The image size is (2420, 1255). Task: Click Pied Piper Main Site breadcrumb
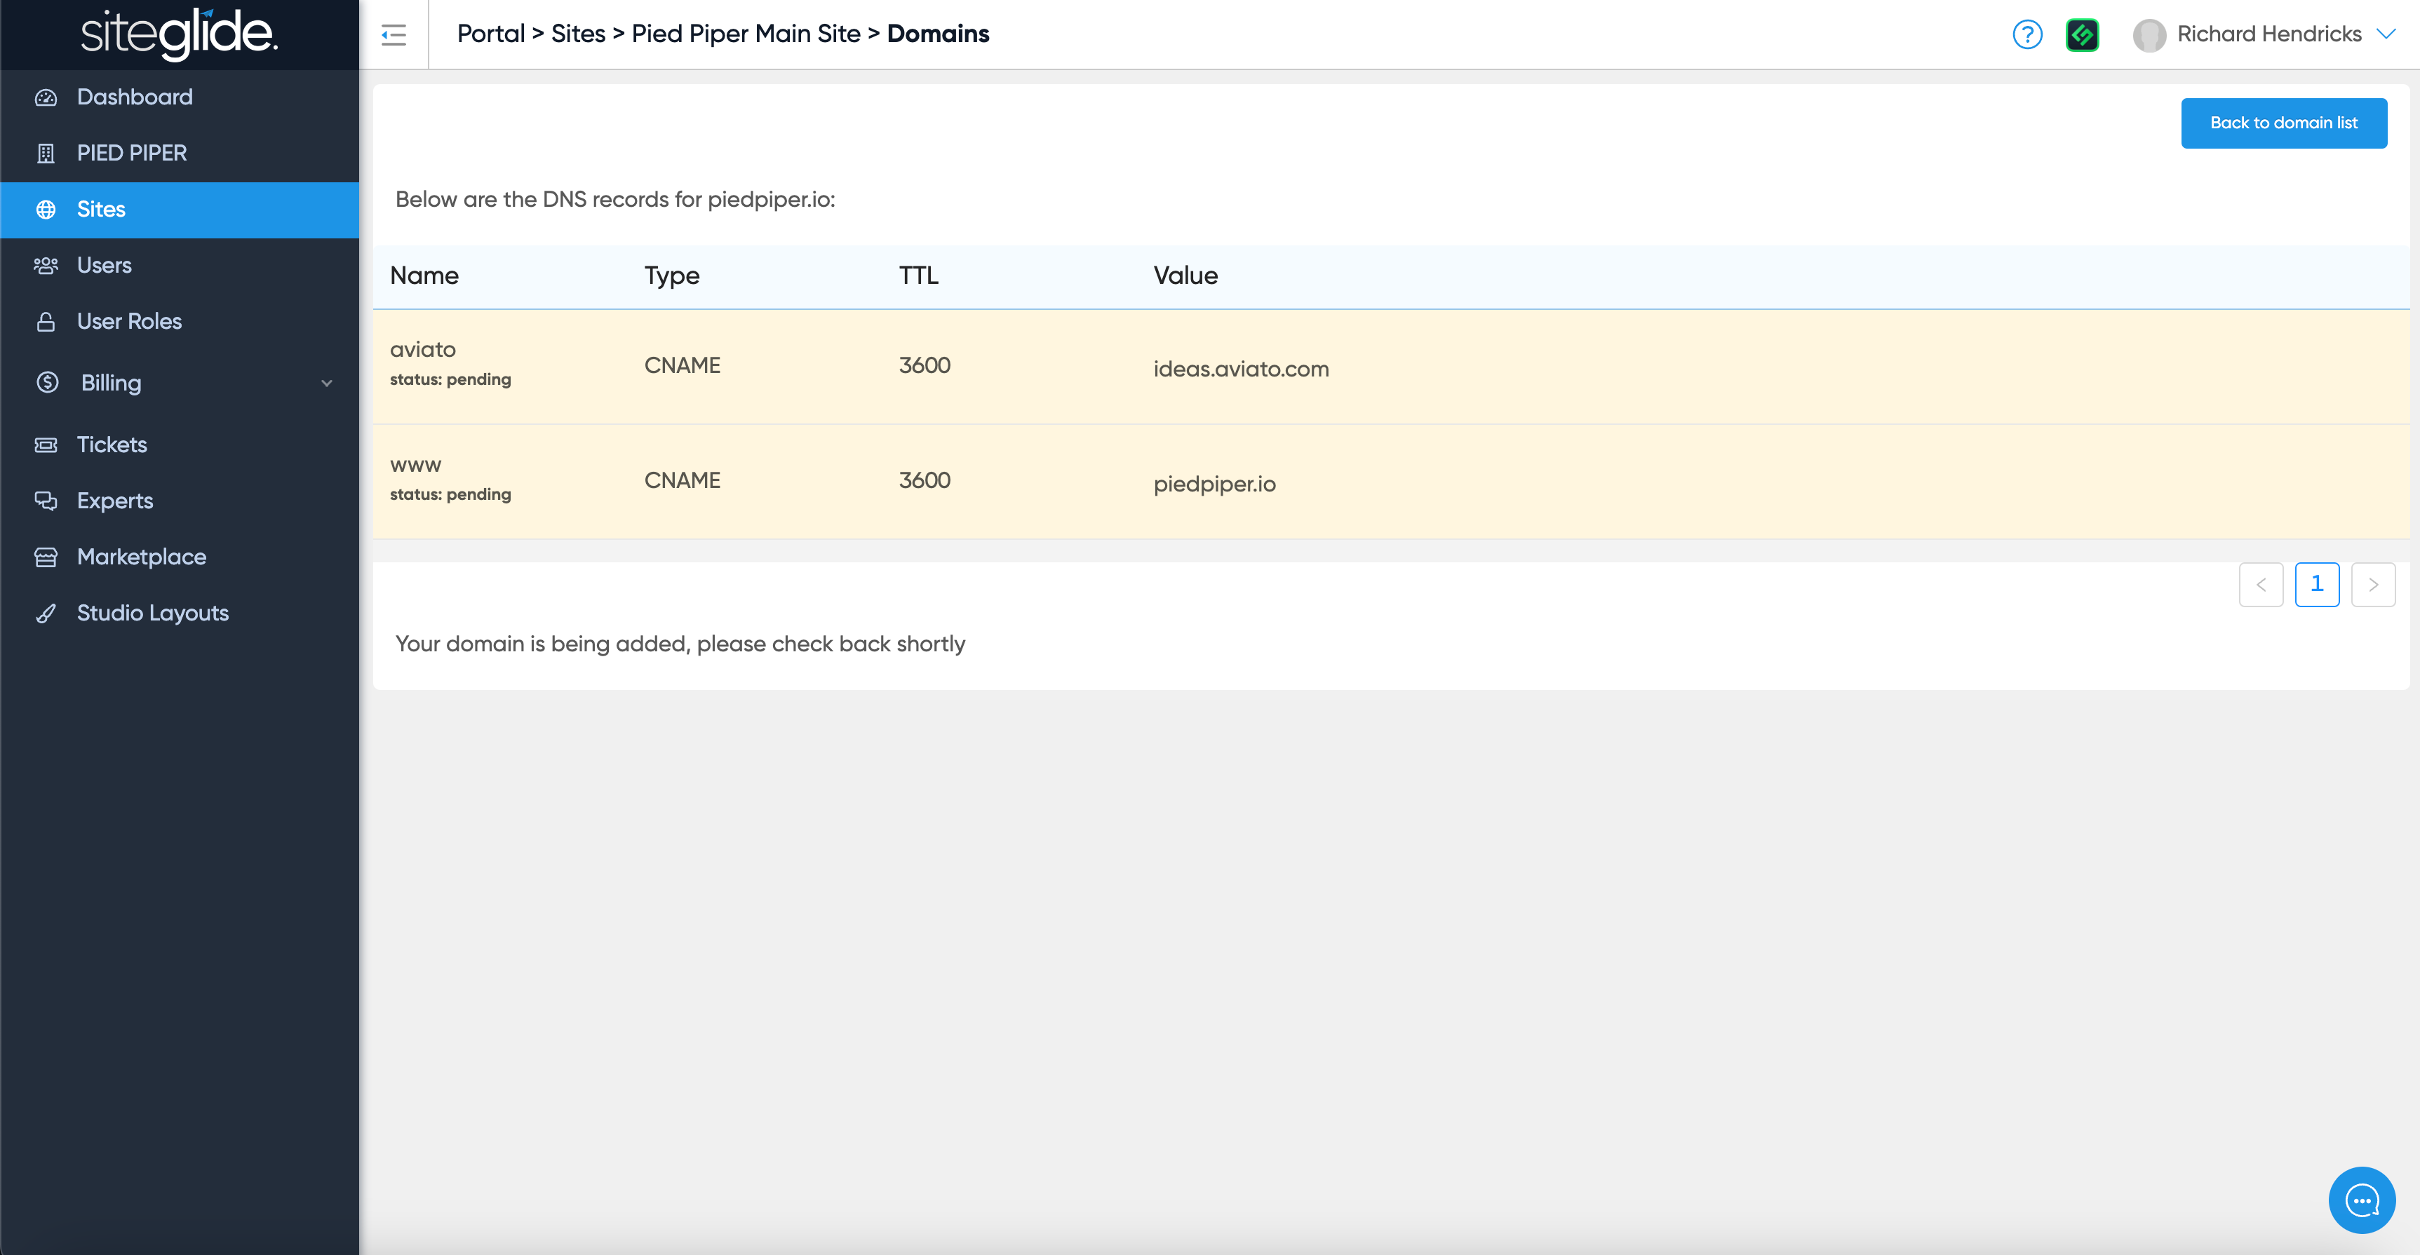(x=746, y=34)
